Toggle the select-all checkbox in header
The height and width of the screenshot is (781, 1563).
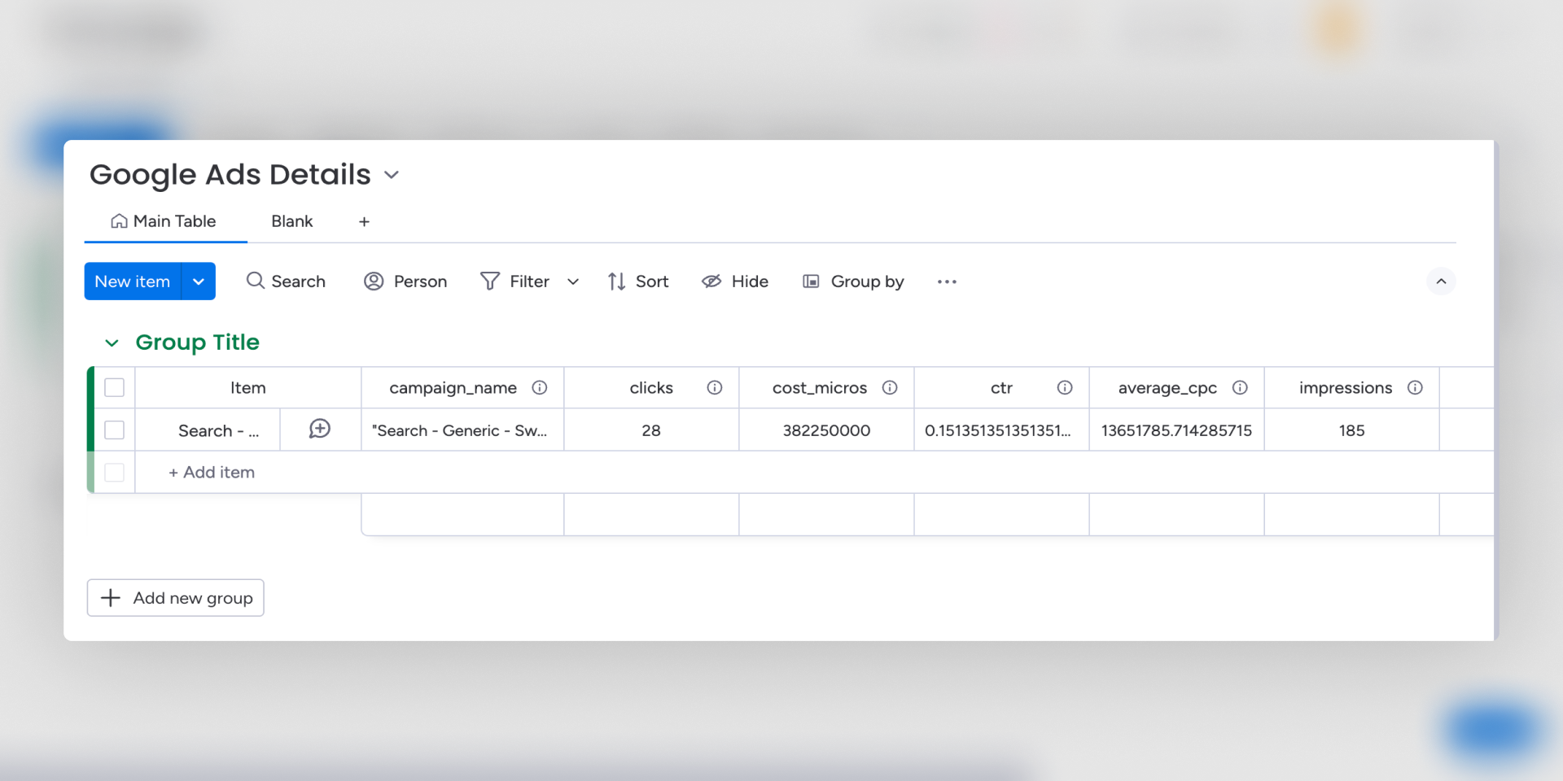[x=115, y=387]
